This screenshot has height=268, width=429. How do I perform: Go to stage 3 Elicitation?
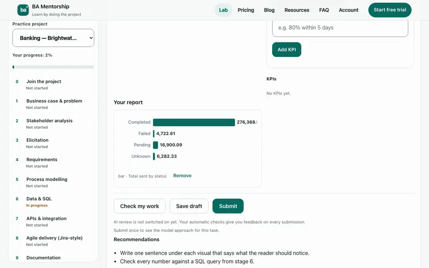click(x=53, y=143)
